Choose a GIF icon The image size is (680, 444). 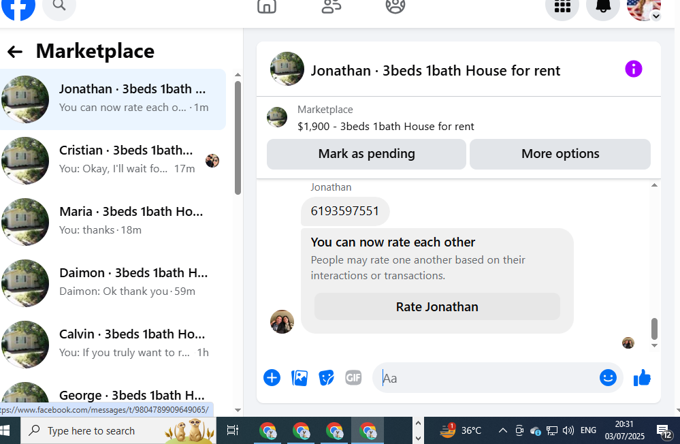point(353,377)
